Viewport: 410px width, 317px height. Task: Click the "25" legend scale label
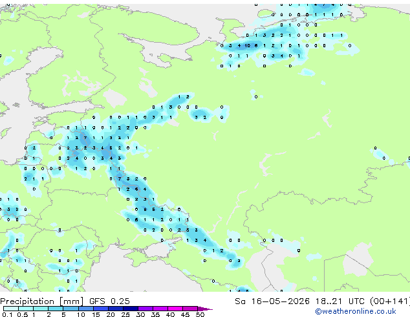click(125, 314)
